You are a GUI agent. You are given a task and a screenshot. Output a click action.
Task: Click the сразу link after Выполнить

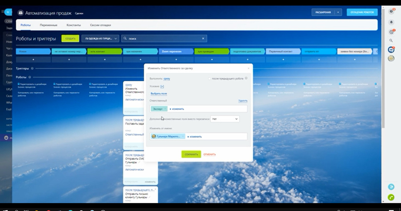coord(167,79)
